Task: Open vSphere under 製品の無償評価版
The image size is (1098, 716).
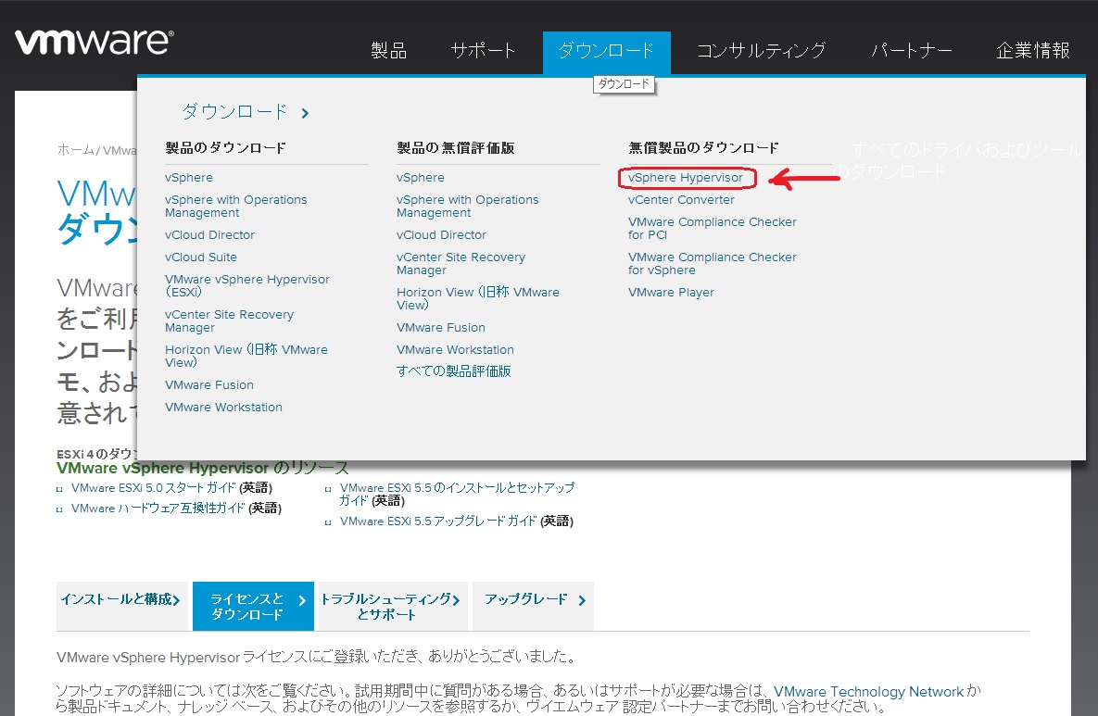Action: 421,178
